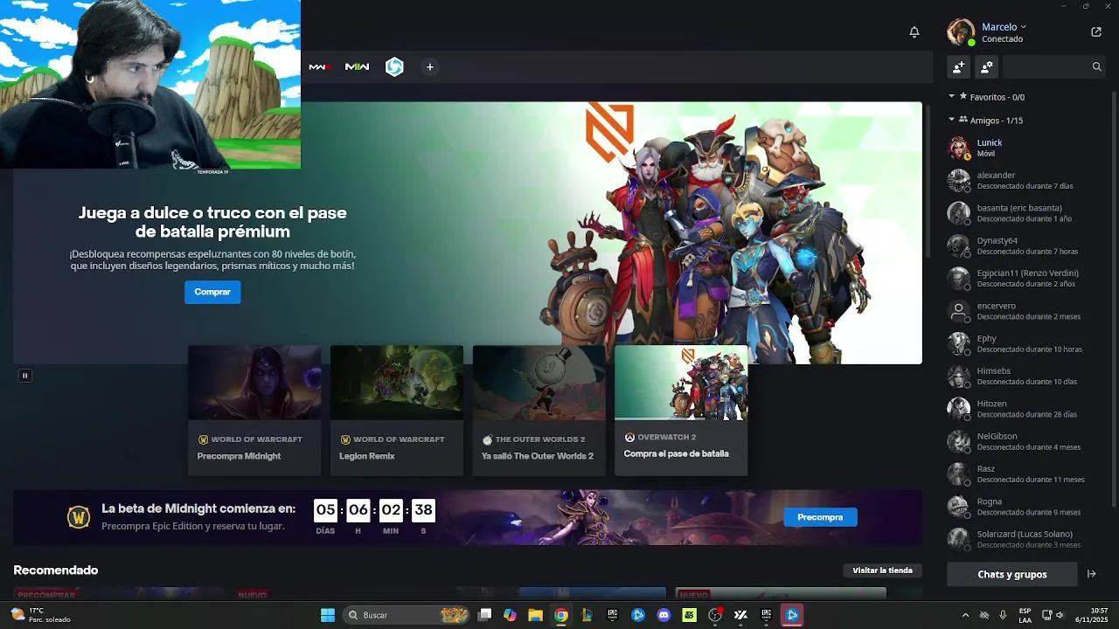Select the Legion Remix card

(x=397, y=411)
